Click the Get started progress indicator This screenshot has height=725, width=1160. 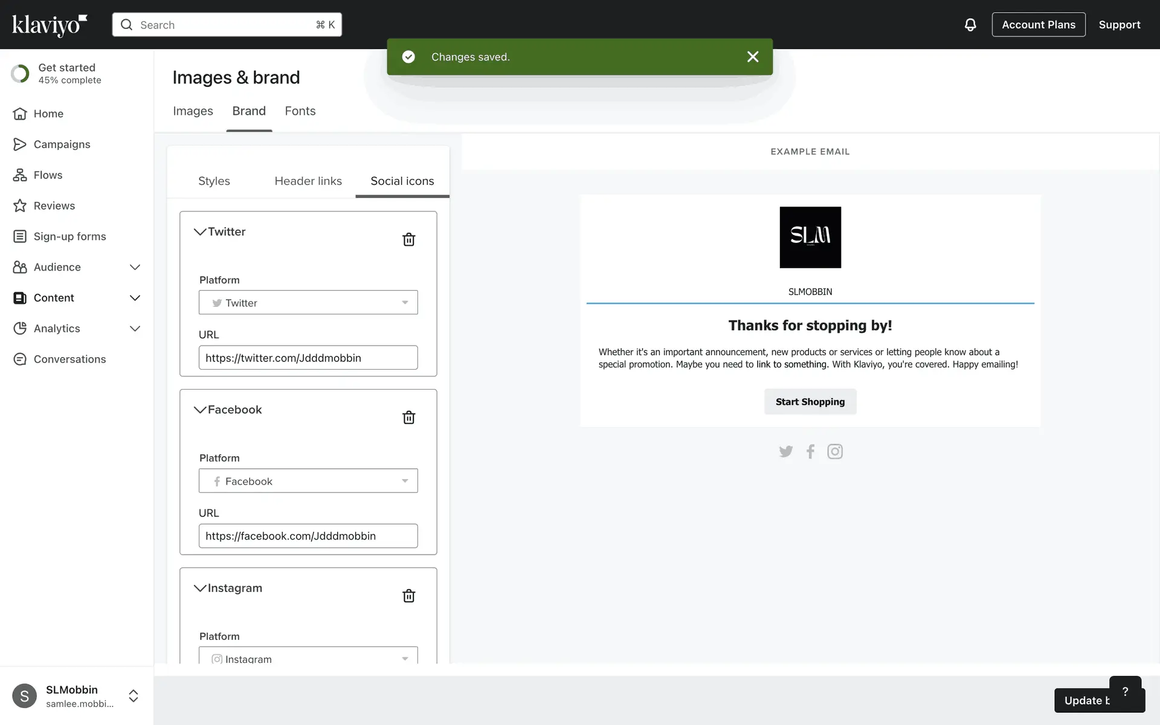point(20,73)
